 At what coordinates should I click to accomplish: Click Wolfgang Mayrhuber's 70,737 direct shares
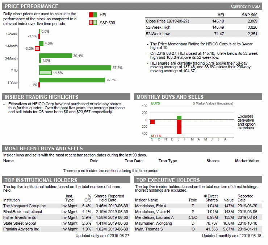pyautogui.click(x=212, y=224)
